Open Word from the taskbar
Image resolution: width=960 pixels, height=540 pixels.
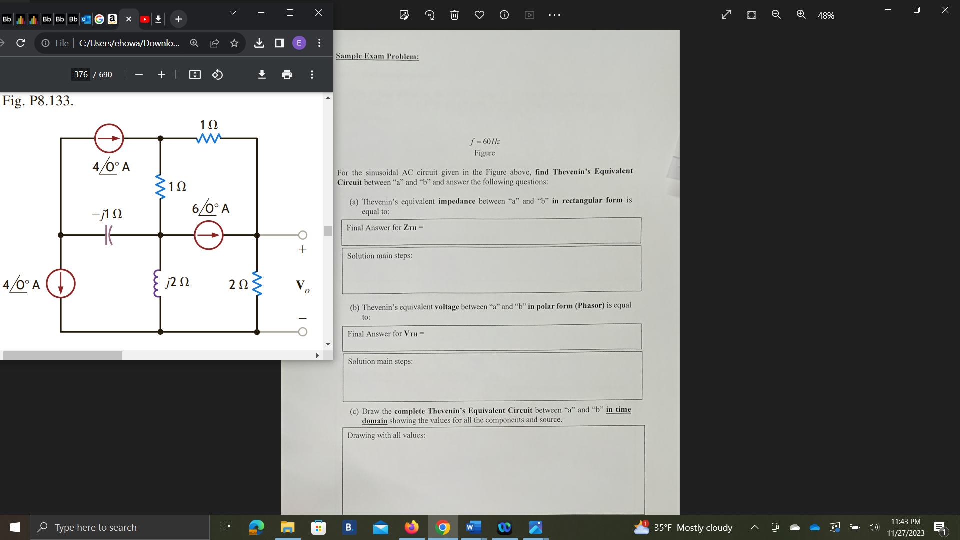click(x=473, y=527)
